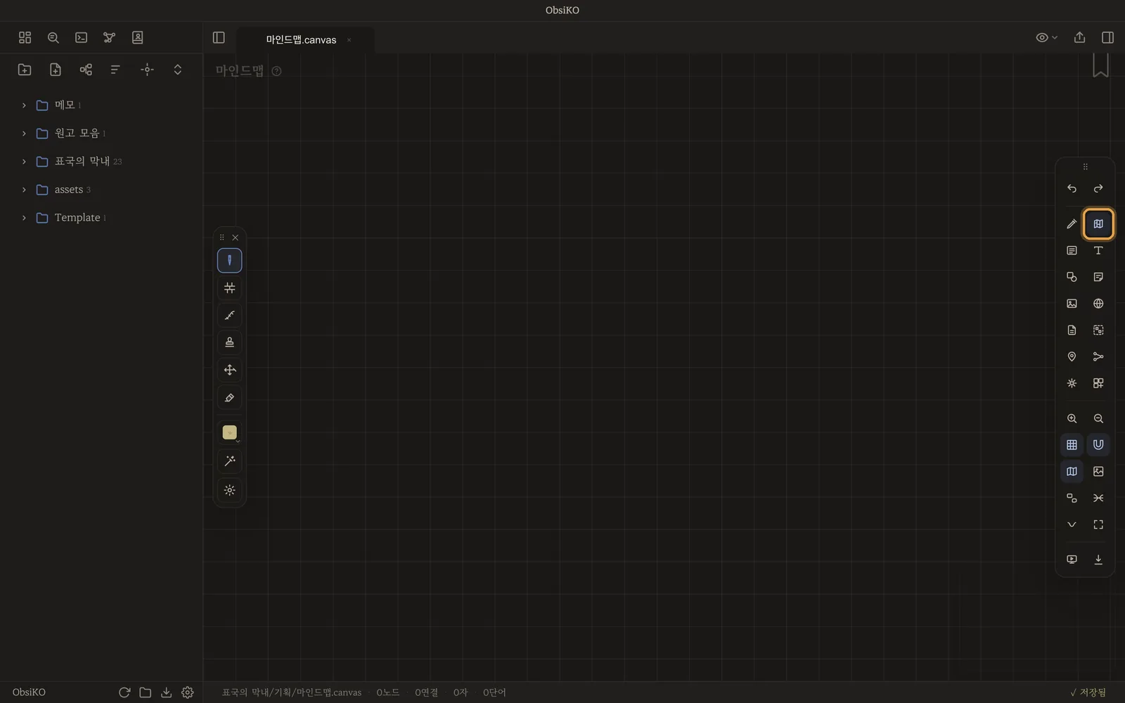Image resolution: width=1125 pixels, height=703 pixels.
Task: Toggle fullscreen with the corners icon
Action: point(1098,524)
